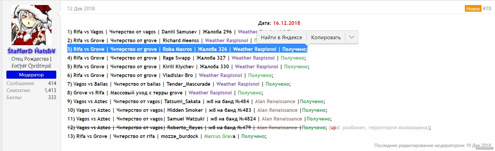Click 'Жалоба 330' in line 5
Screen dimensions: 495x151
pos(214,67)
